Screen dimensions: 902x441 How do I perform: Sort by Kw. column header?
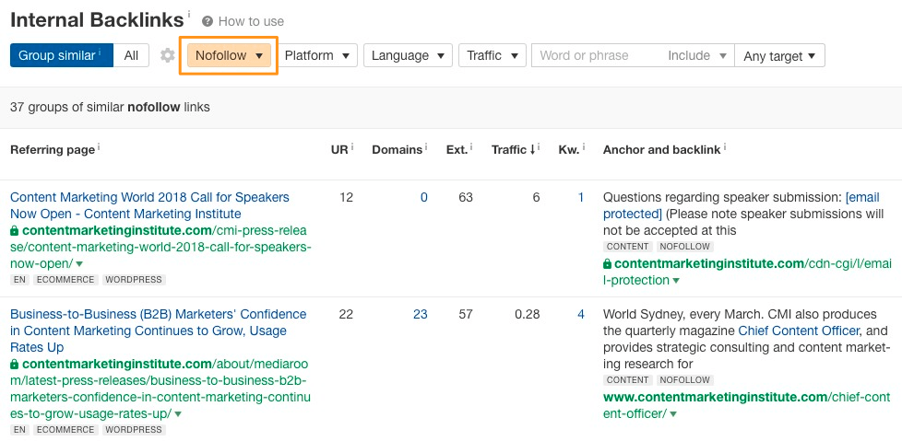569,150
